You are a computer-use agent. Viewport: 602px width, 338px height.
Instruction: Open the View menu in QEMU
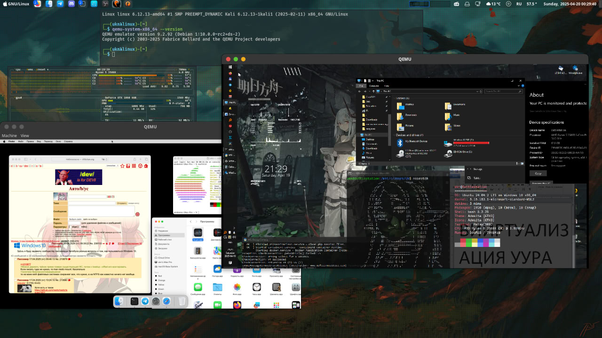tap(24, 136)
